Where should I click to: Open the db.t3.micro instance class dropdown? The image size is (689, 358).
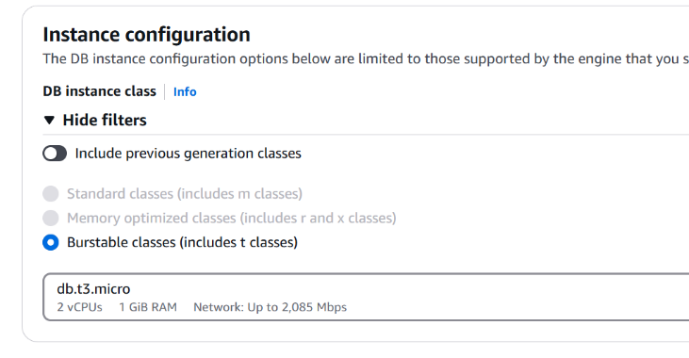[x=366, y=297]
